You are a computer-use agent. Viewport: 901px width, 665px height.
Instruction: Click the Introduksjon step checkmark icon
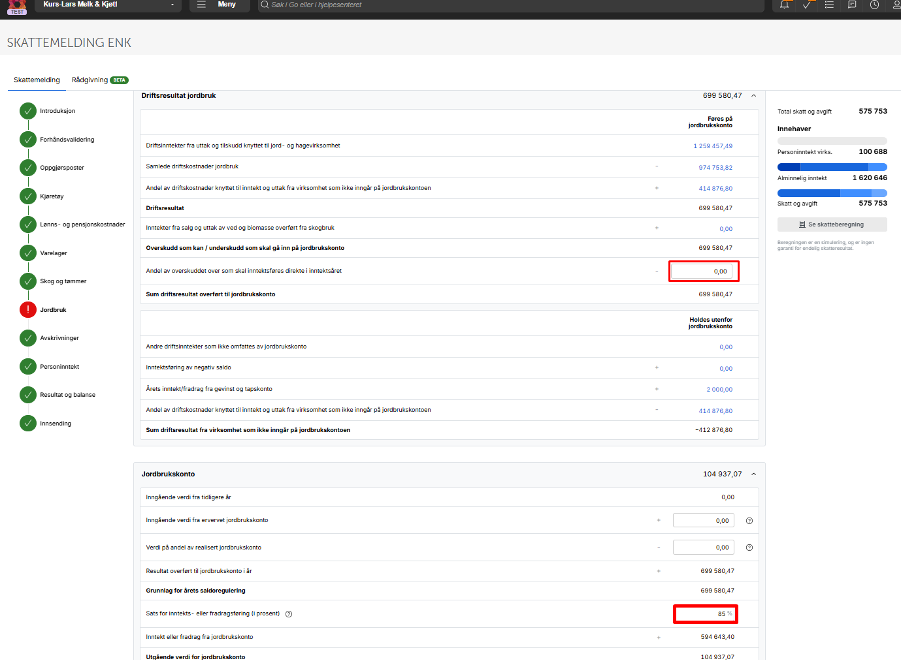click(x=28, y=111)
